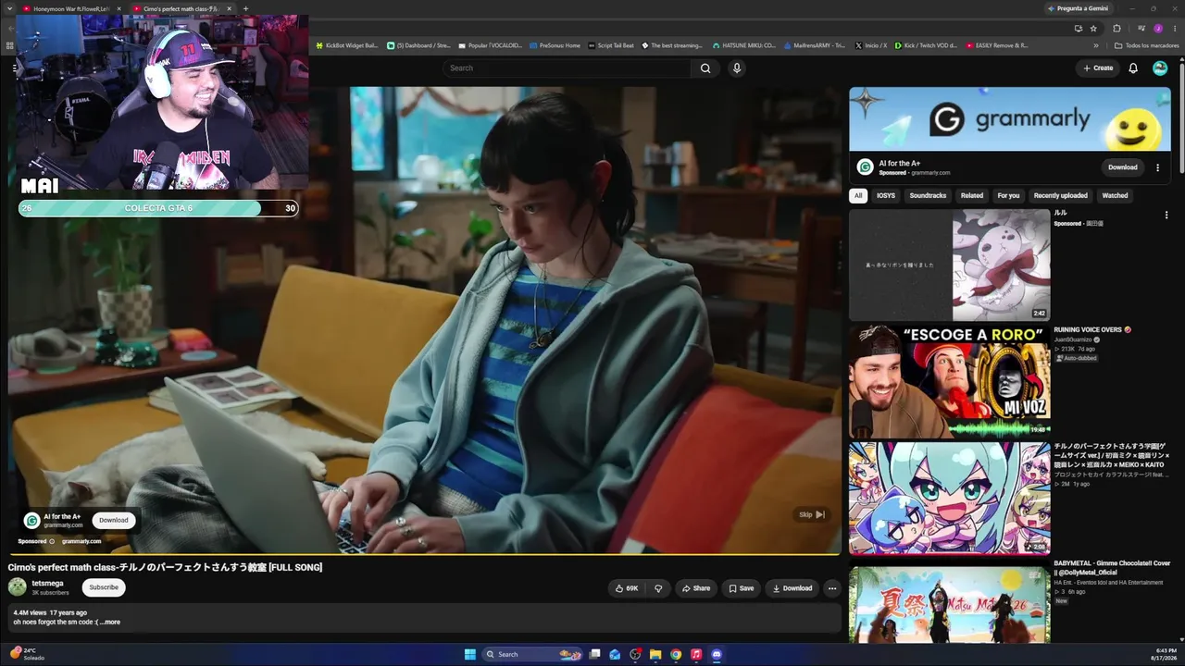The width and height of the screenshot is (1185, 666).
Task: Click Pregunta a Gemini button
Action: (x=1078, y=8)
